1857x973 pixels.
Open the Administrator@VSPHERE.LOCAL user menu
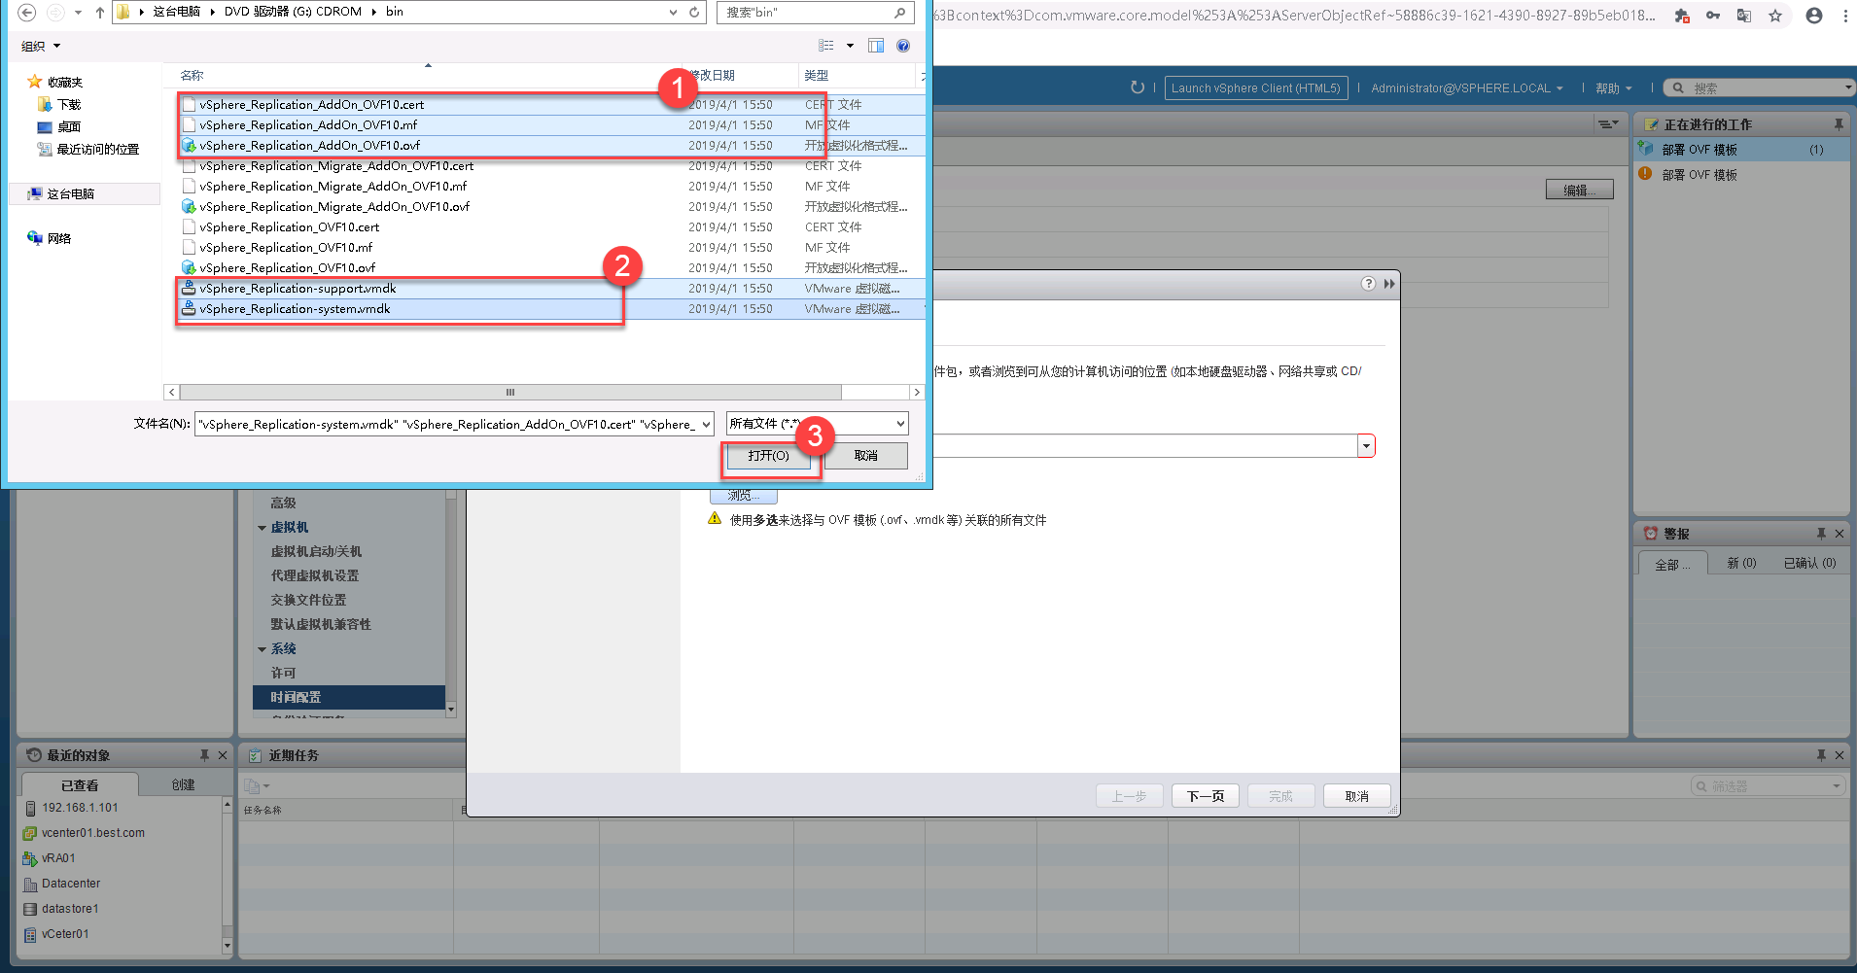coord(1467,88)
